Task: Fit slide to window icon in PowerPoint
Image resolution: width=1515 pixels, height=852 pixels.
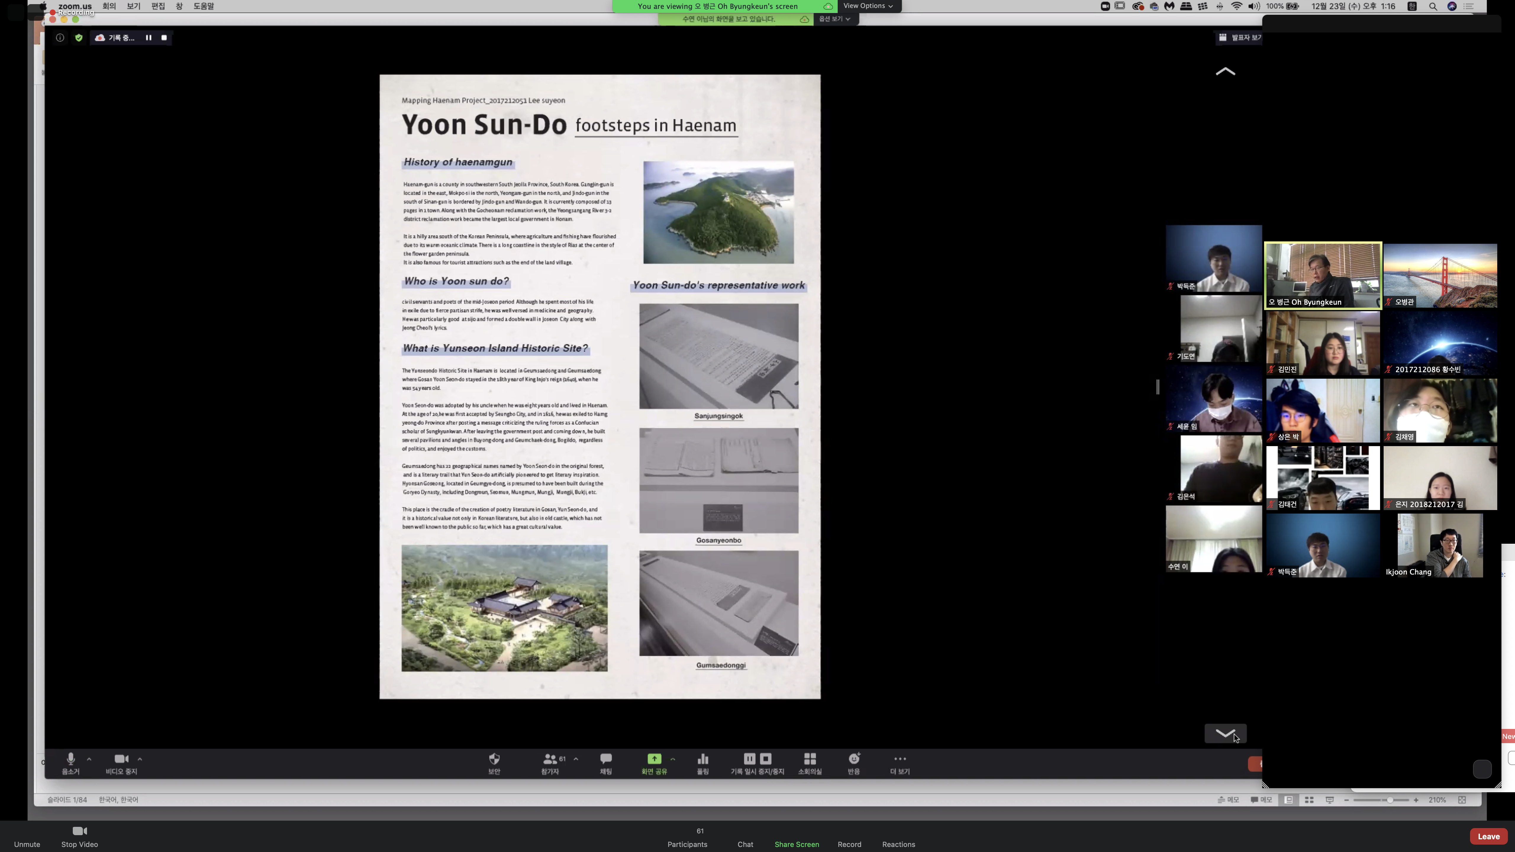Action: (x=1462, y=800)
